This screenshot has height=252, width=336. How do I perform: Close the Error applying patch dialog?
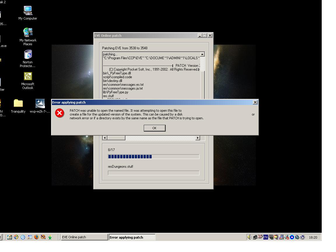tap(255, 102)
